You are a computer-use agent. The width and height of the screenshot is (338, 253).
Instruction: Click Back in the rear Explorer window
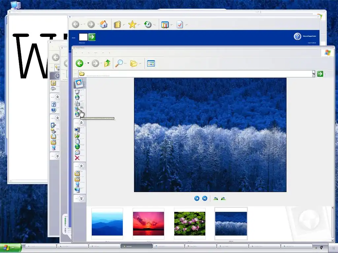click(x=55, y=57)
